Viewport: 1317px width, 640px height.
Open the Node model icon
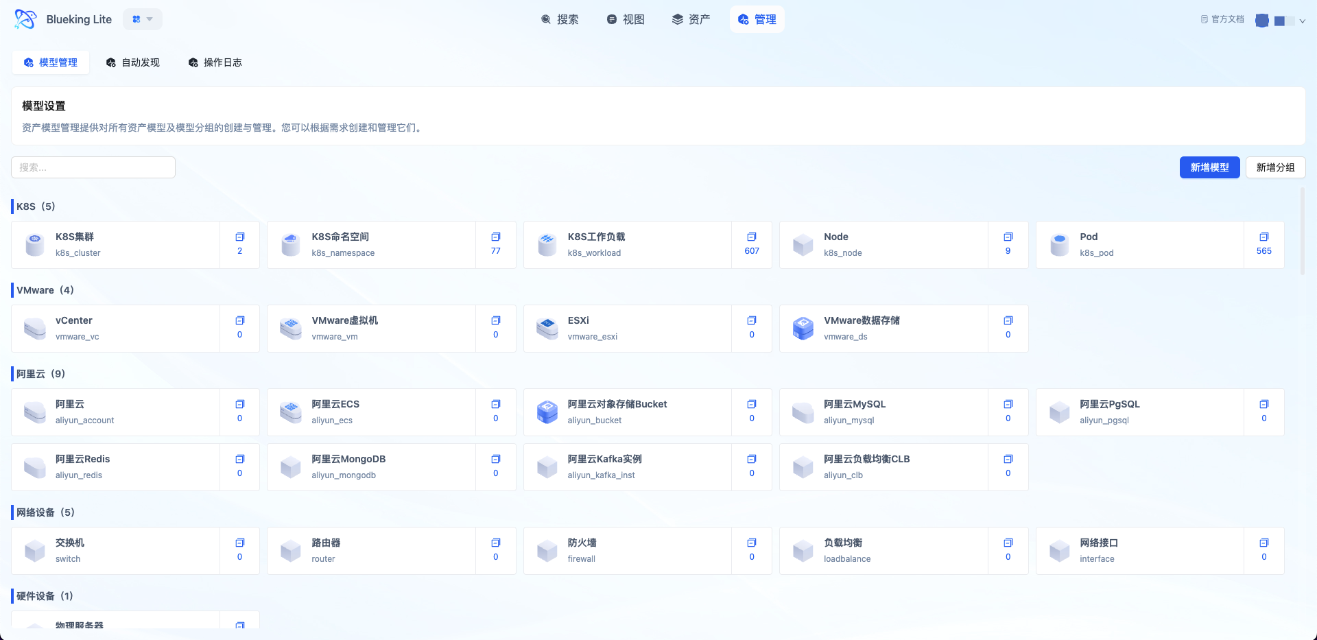(x=803, y=245)
